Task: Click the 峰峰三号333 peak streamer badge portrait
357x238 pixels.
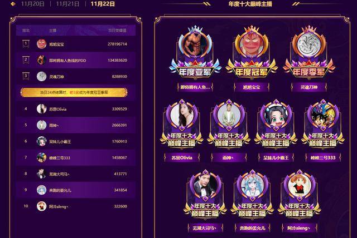Action: tap(323, 115)
